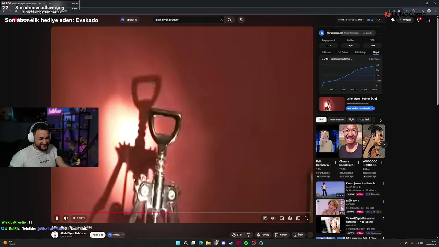439x247 pixels.
Task: Switch to theater mode icon
Action: click(298, 218)
